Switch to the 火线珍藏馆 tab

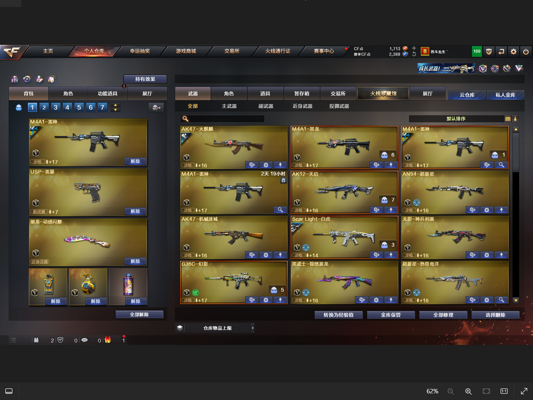(383, 93)
